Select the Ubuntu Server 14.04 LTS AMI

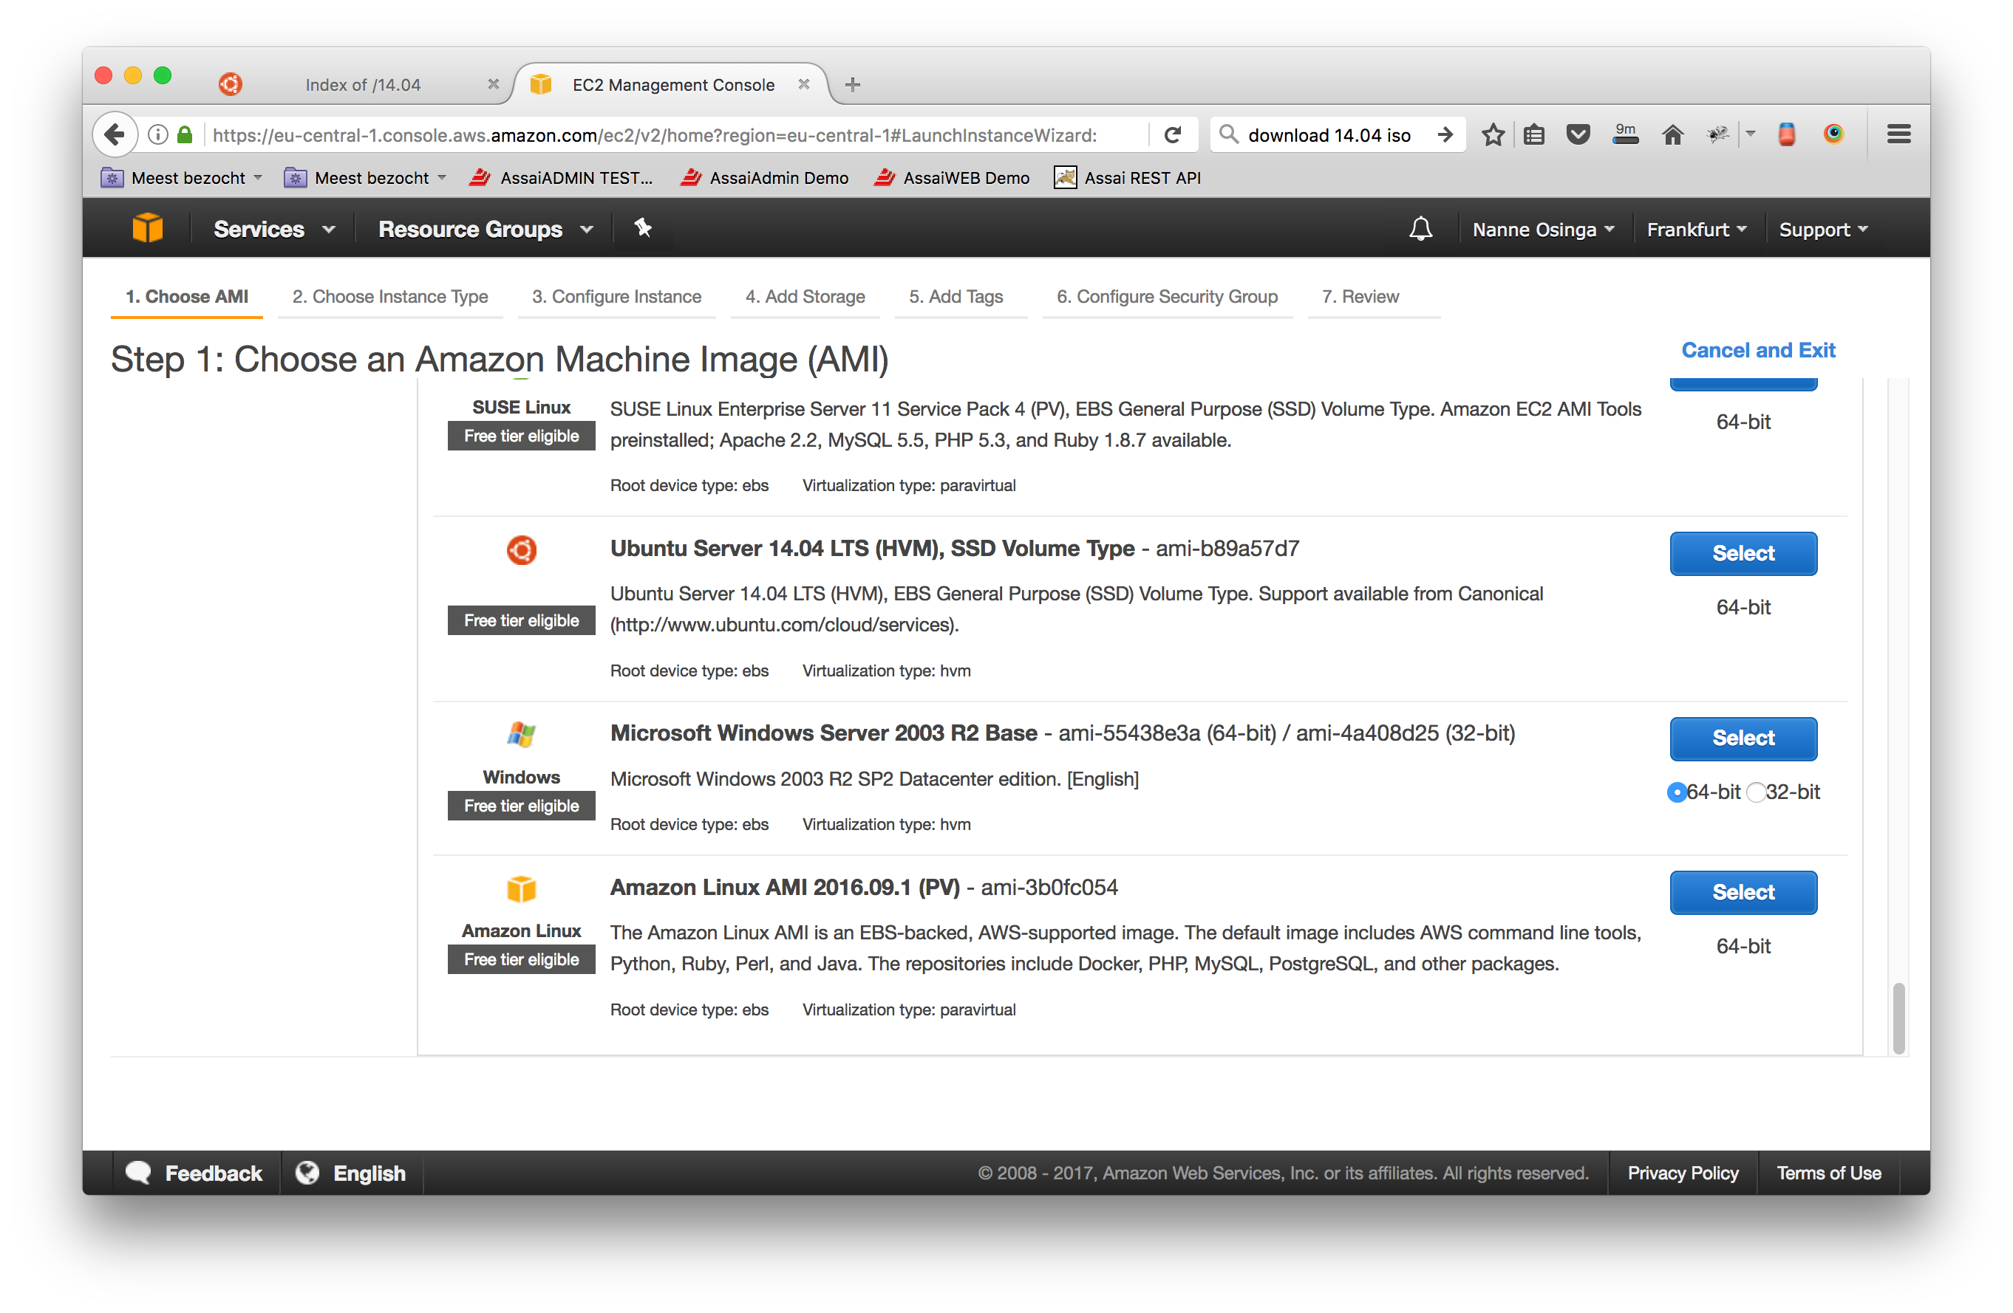click(1743, 554)
